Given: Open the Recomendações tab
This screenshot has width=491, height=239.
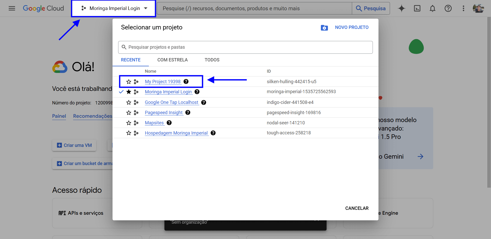Looking at the screenshot, I should pyautogui.click(x=93, y=116).
